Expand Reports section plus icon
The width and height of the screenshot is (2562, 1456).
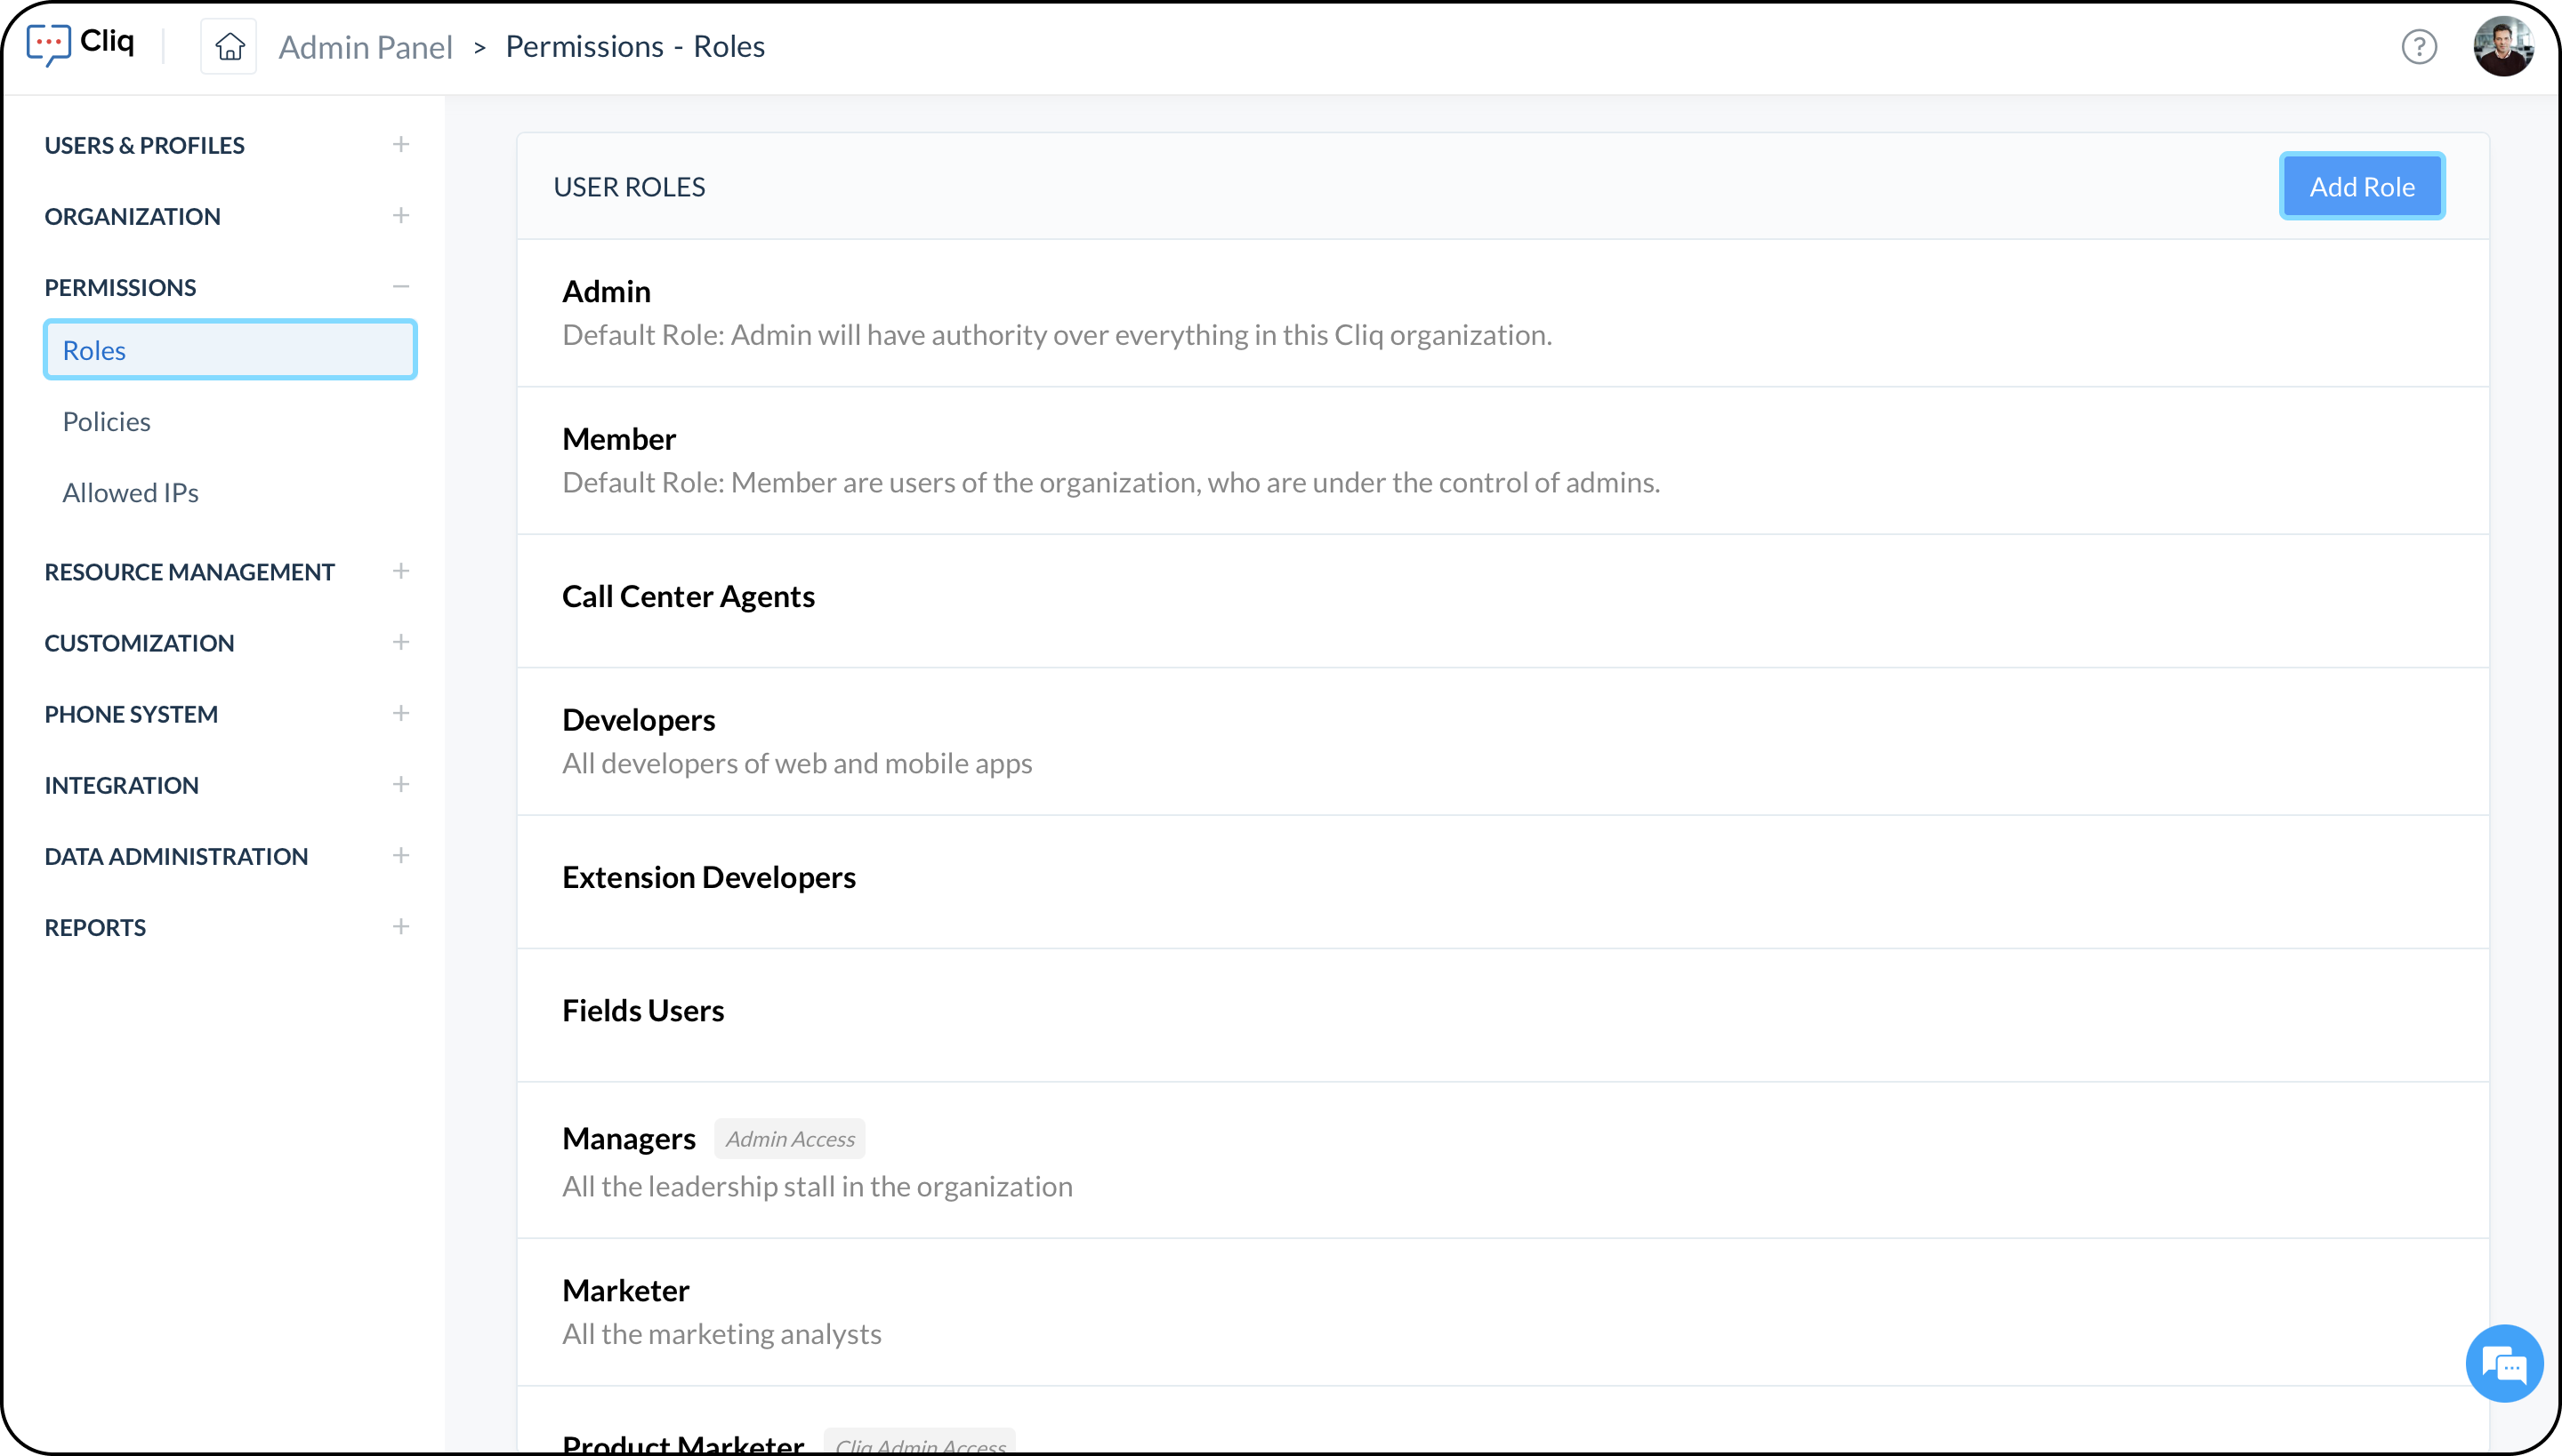(401, 926)
